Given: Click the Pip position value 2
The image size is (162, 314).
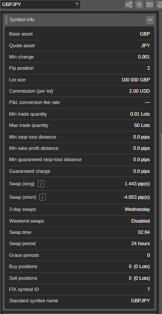Looking at the screenshot, I should pos(149,68).
